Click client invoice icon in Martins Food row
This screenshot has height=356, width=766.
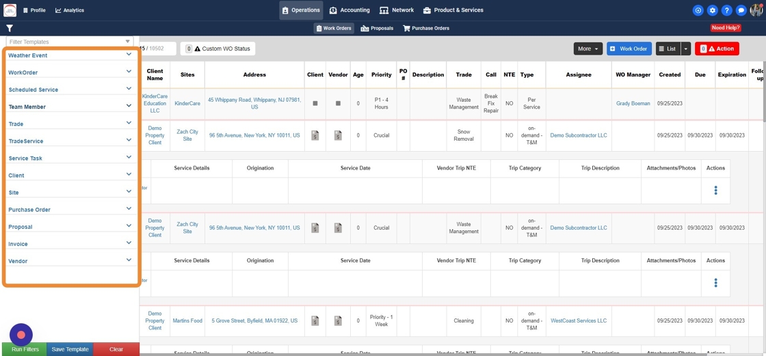(315, 321)
